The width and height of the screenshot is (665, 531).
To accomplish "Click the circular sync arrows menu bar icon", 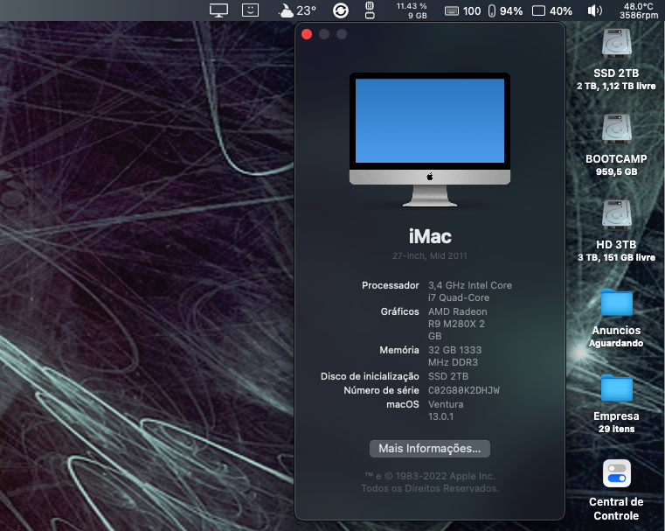I will pyautogui.click(x=341, y=10).
